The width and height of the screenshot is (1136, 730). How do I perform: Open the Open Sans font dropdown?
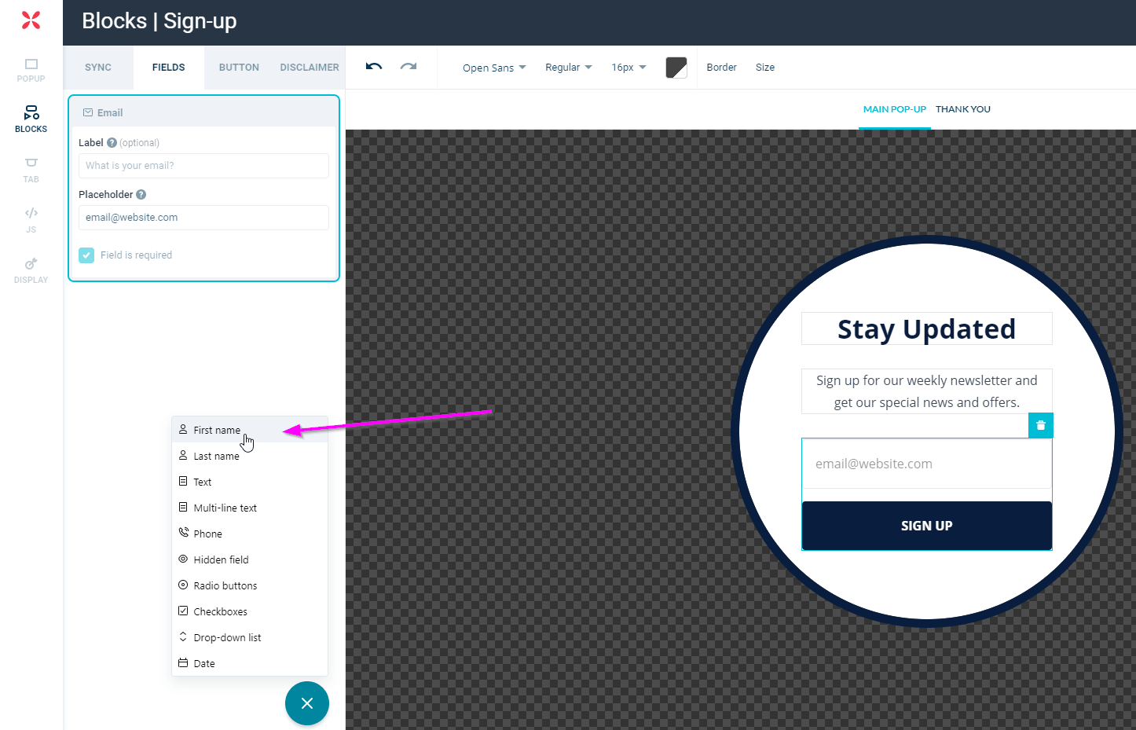pos(493,68)
